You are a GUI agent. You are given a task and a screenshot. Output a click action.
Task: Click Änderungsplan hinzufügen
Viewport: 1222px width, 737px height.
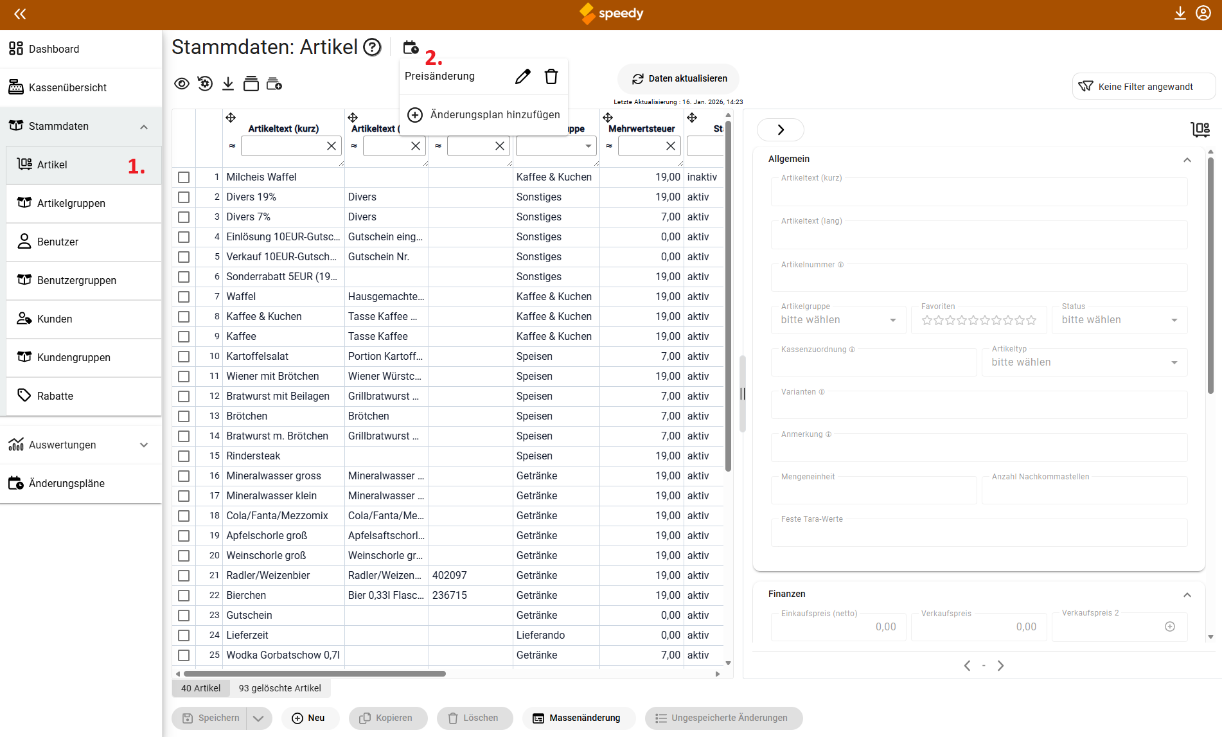(484, 114)
